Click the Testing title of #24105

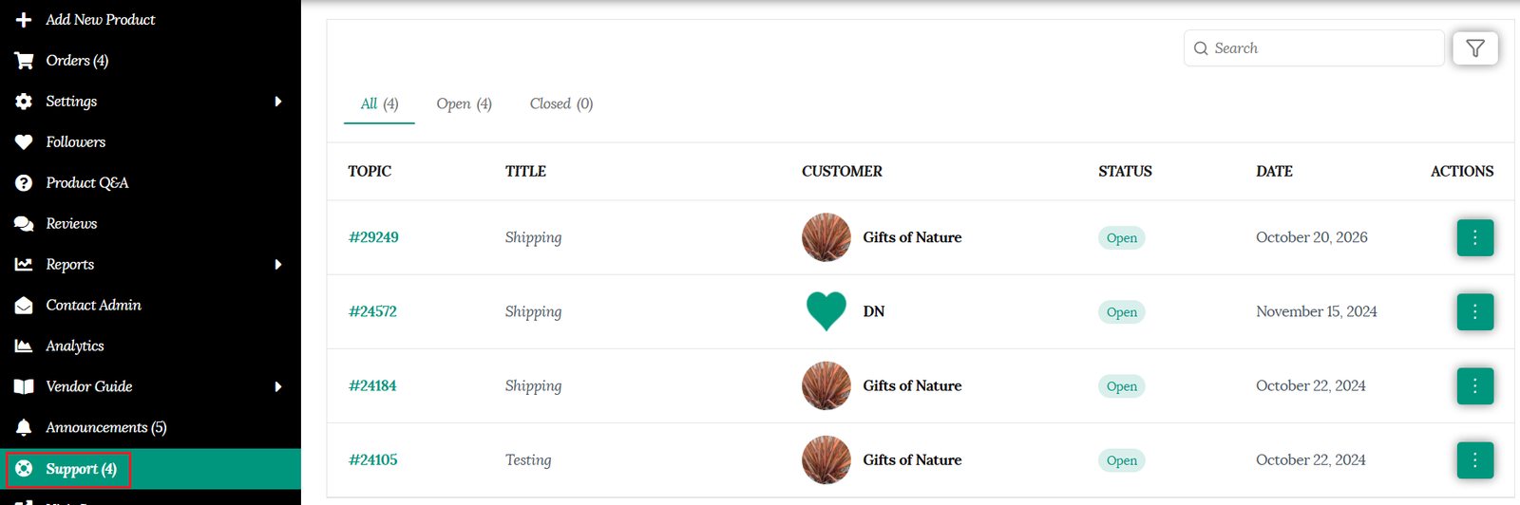coord(528,459)
